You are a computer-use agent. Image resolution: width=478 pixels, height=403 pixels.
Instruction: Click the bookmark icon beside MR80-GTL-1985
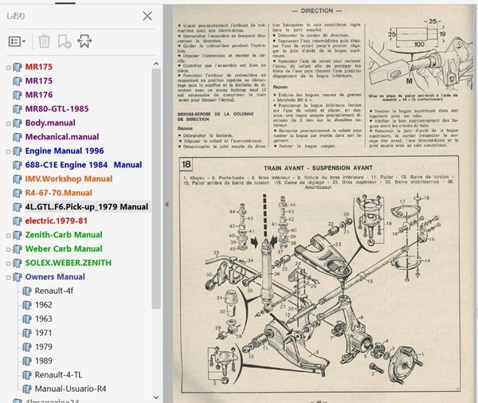18,109
